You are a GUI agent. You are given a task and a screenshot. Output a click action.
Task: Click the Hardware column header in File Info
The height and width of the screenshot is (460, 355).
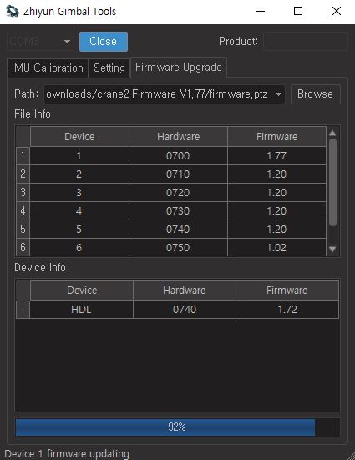178,137
